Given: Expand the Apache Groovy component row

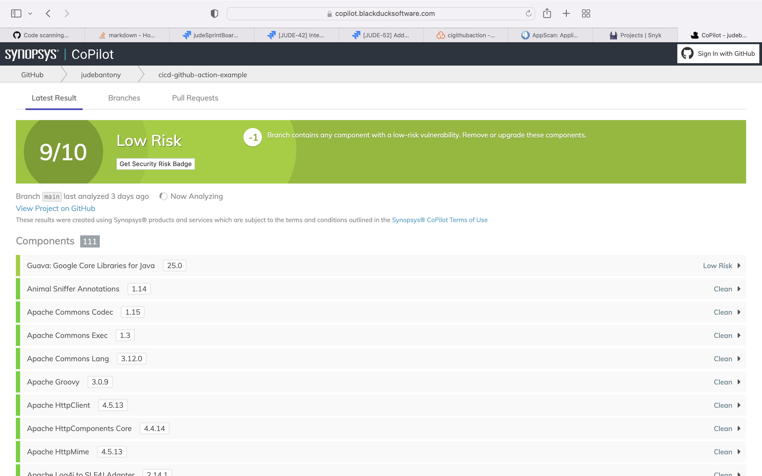Looking at the screenshot, I should click(x=739, y=382).
